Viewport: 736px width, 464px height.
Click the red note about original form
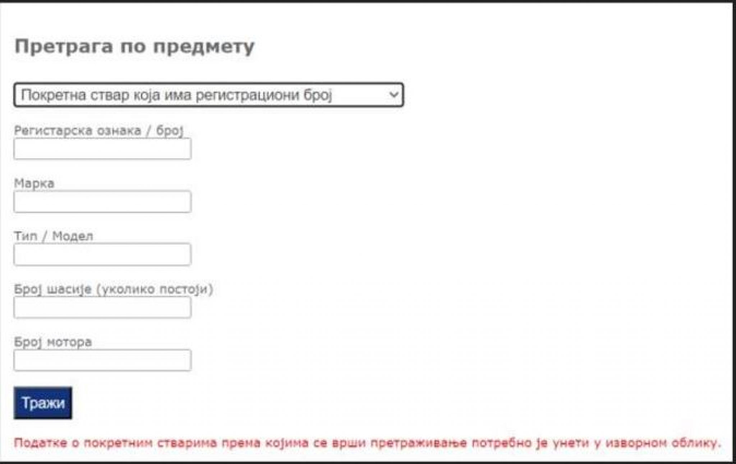coord(367,443)
